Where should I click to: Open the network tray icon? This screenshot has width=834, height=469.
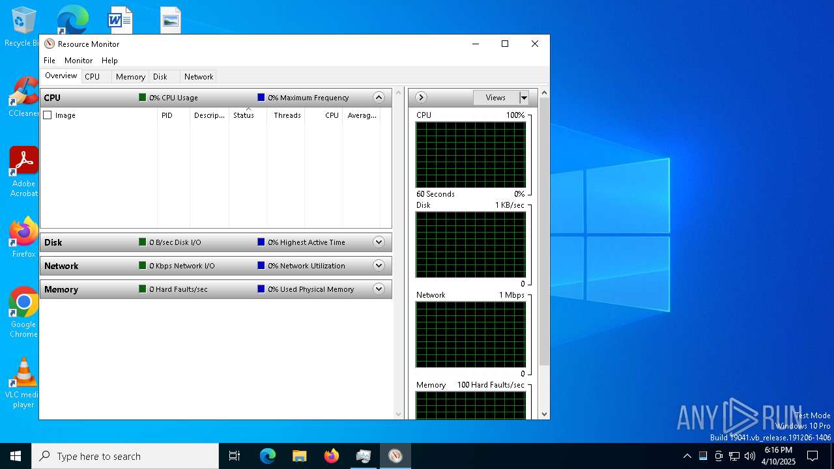tap(734, 456)
